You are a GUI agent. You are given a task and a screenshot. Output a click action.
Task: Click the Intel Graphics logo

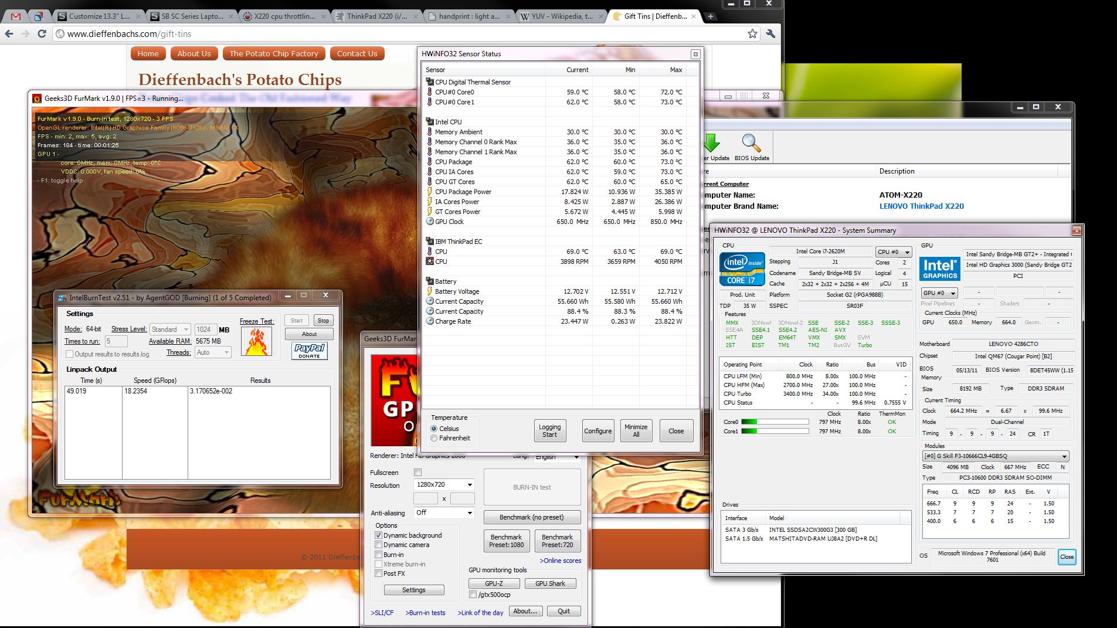tap(939, 269)
